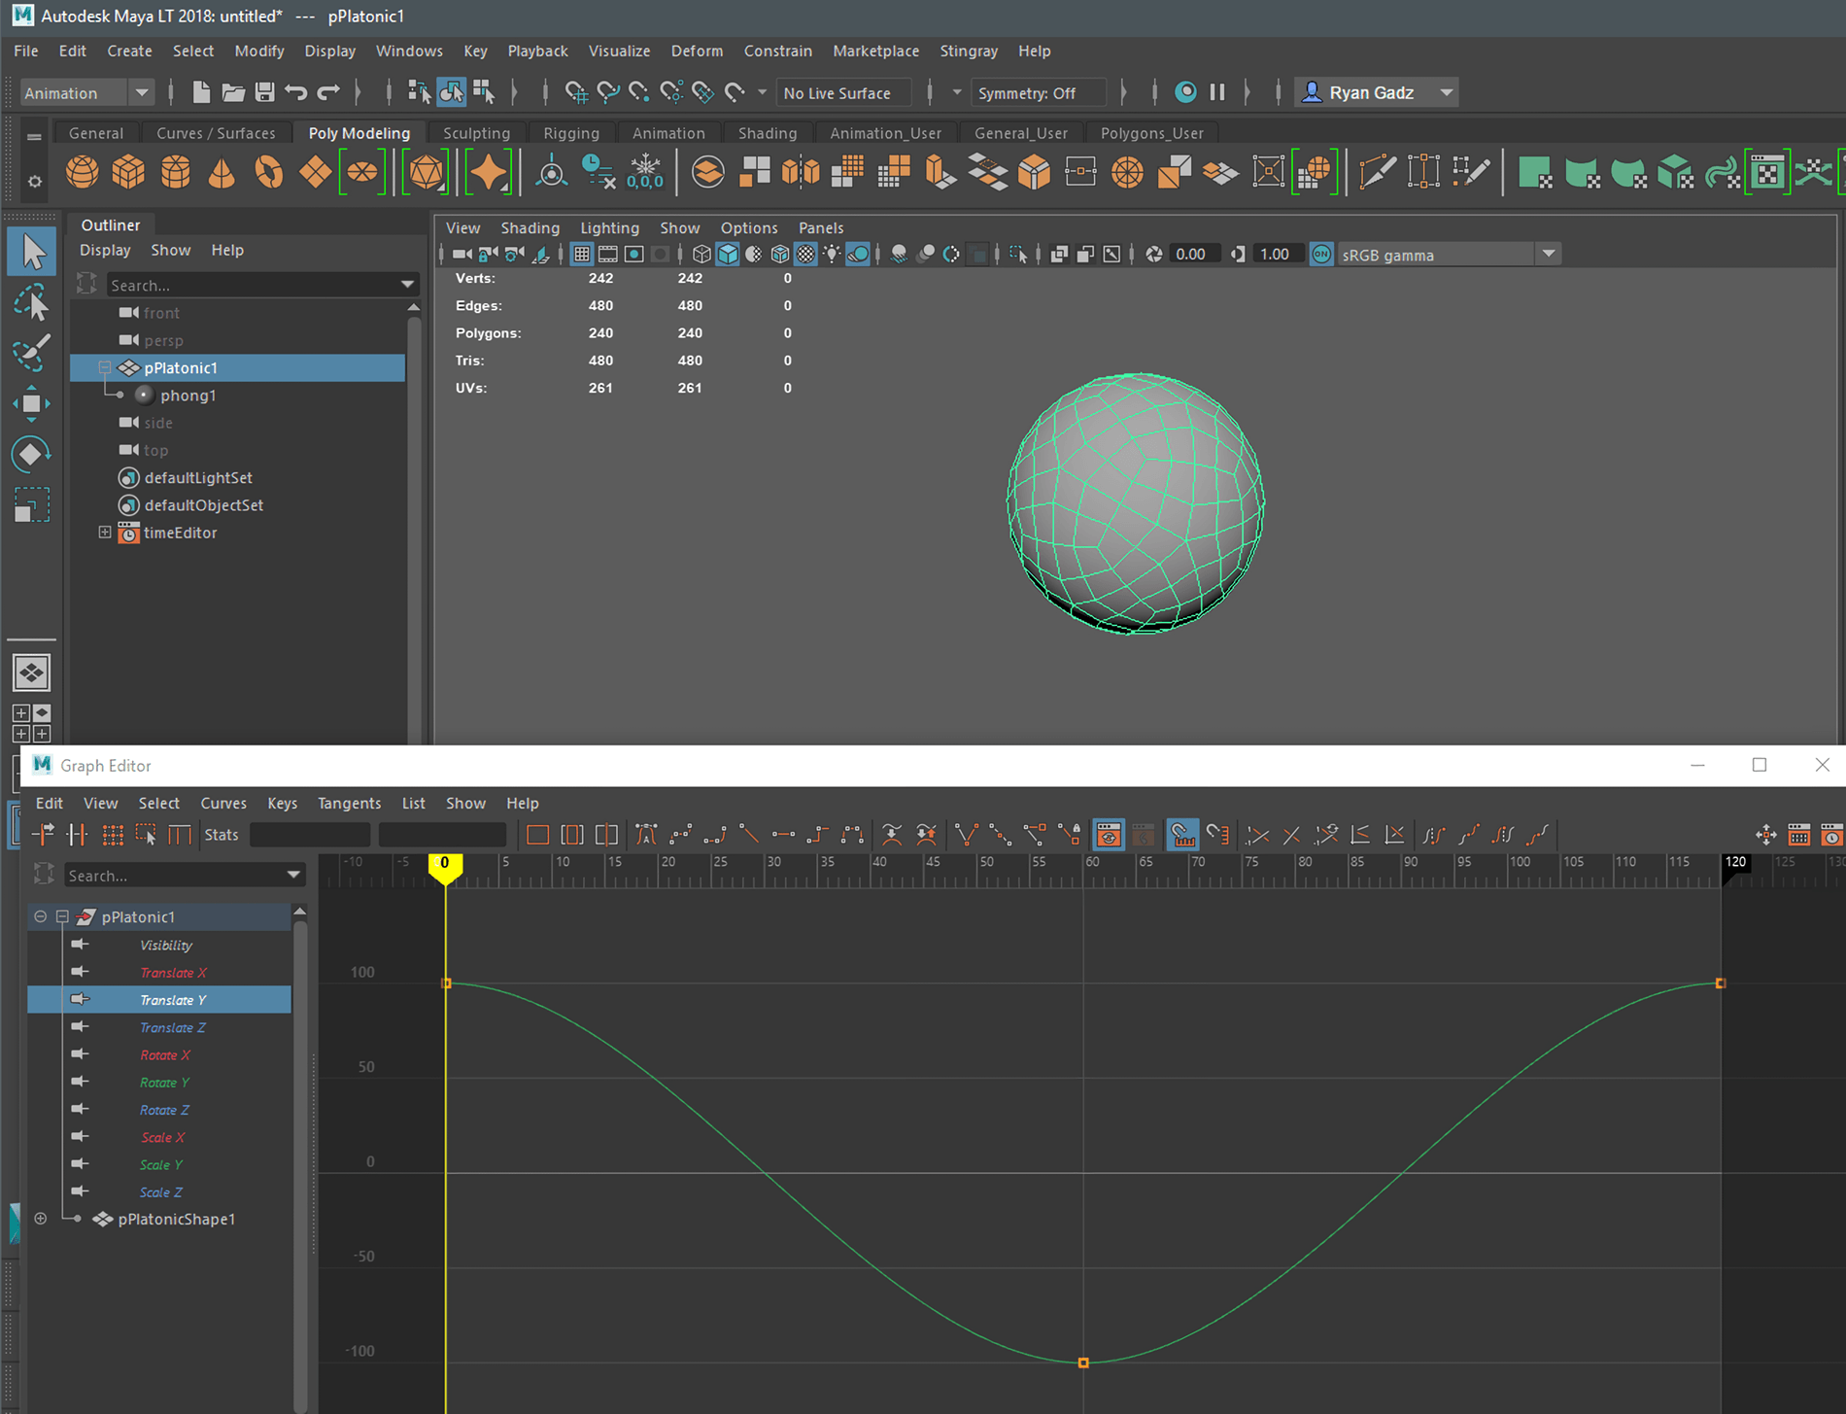
Task: Open the Ryan Gadz account dropdown
Action: click(x=1446, y=93)
